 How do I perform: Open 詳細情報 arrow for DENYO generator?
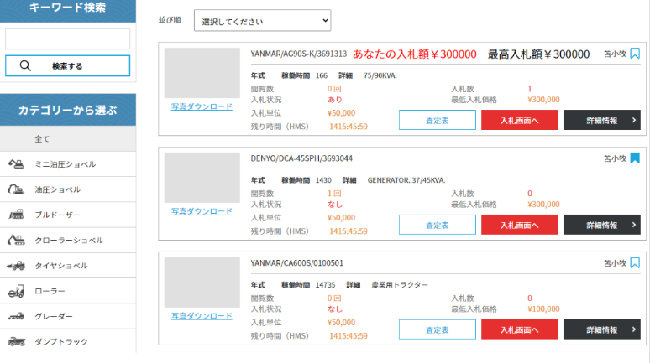click(633, 225)
